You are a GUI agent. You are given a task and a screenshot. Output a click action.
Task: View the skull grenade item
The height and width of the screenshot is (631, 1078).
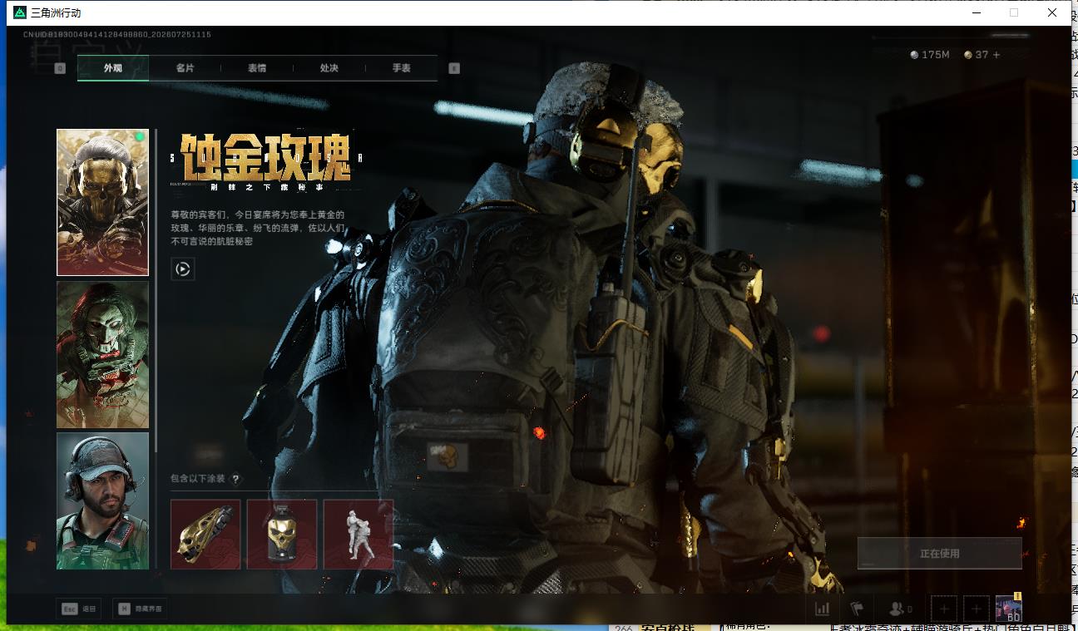282,535
